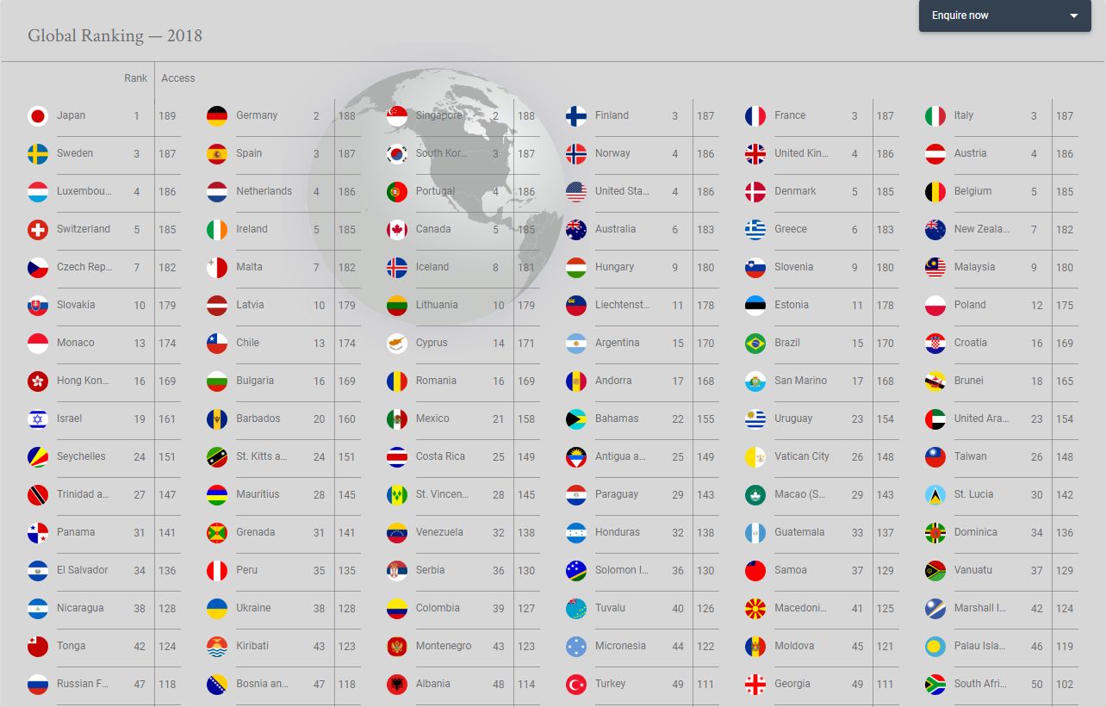Click the Japan flag icon
Screen dimensions: 1106x707
(38, 116)
